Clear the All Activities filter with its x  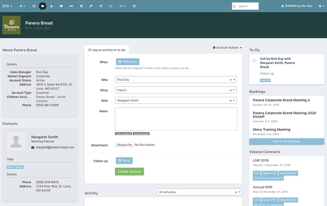pos(236,192)
